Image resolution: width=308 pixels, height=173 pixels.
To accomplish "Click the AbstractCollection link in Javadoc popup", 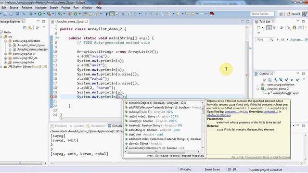I will (218, 115).
